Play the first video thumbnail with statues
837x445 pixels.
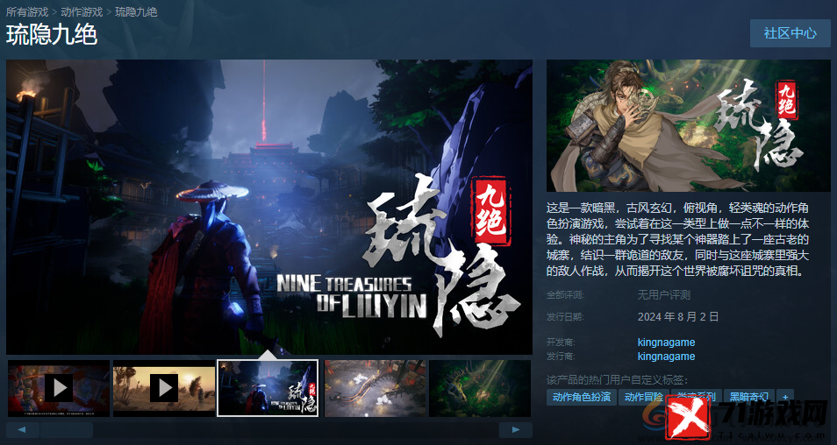(59, 388)
